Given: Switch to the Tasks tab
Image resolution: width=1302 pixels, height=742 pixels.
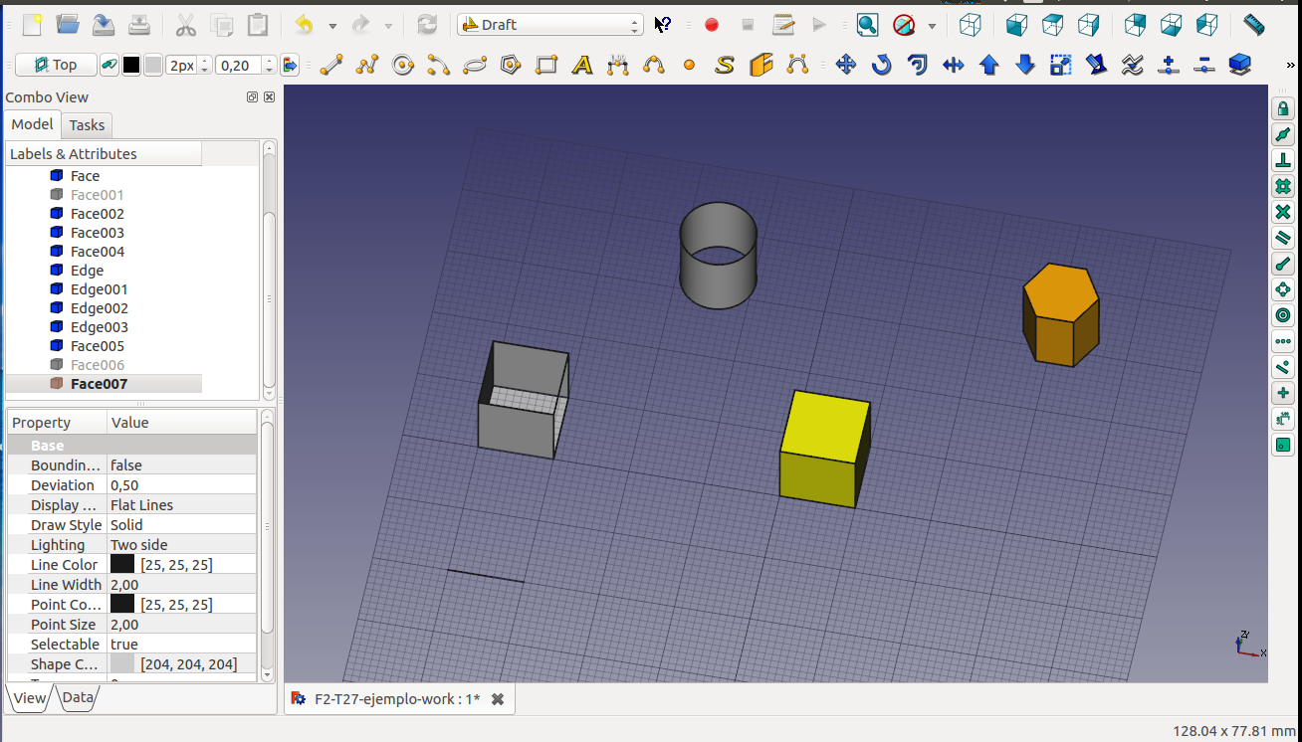Looking at the screenshot, I should [x=87, y=125].
